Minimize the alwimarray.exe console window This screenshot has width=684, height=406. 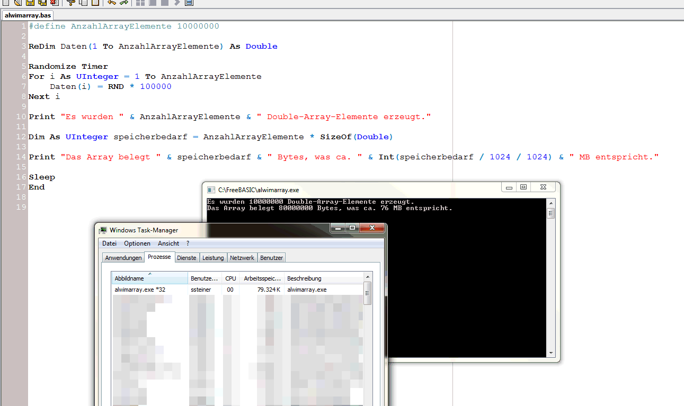point(509,187)
